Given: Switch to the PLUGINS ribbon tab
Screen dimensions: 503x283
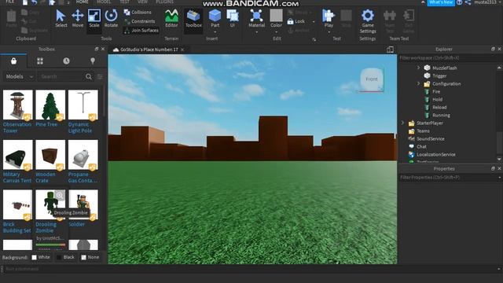Looking at the screenshot, I should (164, 2).
